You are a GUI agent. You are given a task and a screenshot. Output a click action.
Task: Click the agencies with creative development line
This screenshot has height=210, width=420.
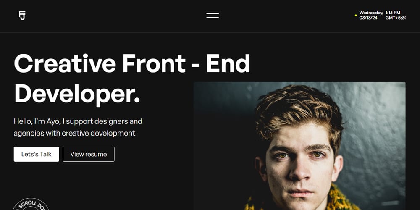point(74,133)
